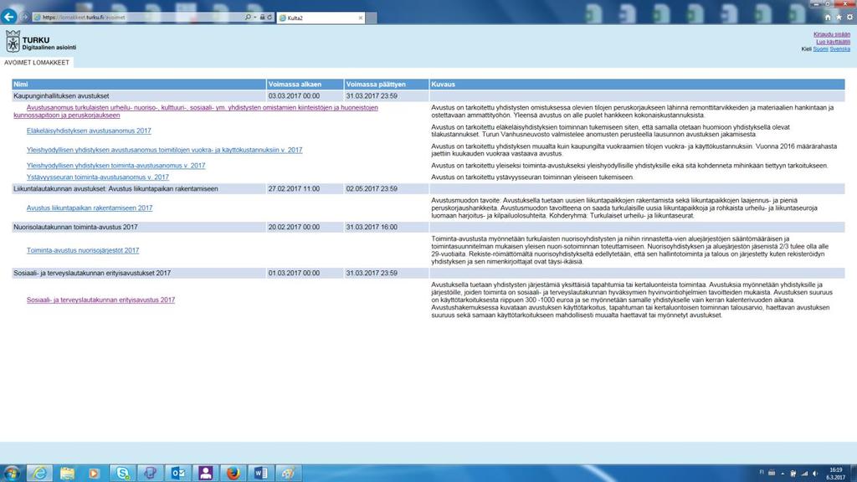Open Outlook from the taskbar
Image resolution: width=857 pixels, height=482 pixels.
click(x=177, y=473)
